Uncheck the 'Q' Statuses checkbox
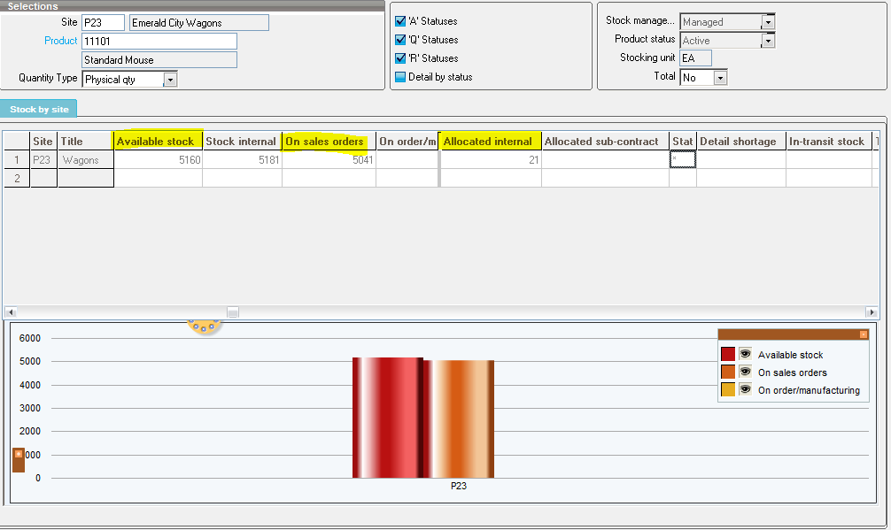891x530 pixels. click(400, 40)
